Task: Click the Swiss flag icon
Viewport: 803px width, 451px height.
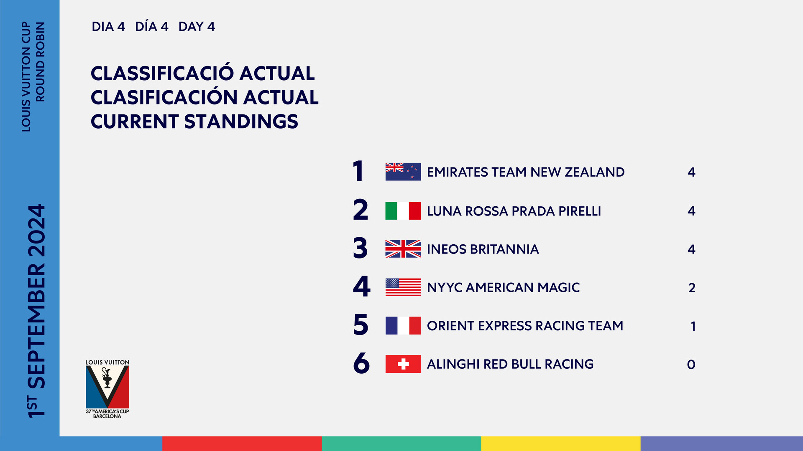Action: tap(403, 364)
